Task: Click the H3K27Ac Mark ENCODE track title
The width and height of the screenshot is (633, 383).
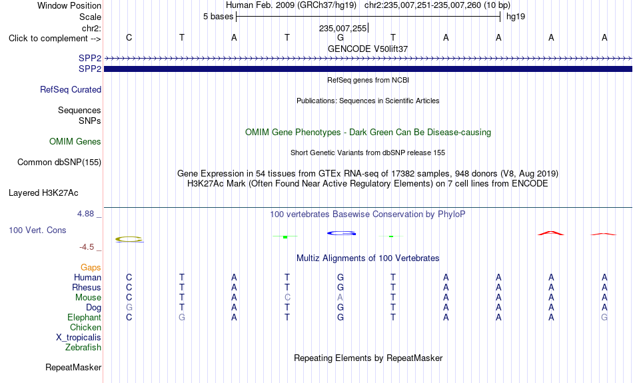Action: pos(368,184)
